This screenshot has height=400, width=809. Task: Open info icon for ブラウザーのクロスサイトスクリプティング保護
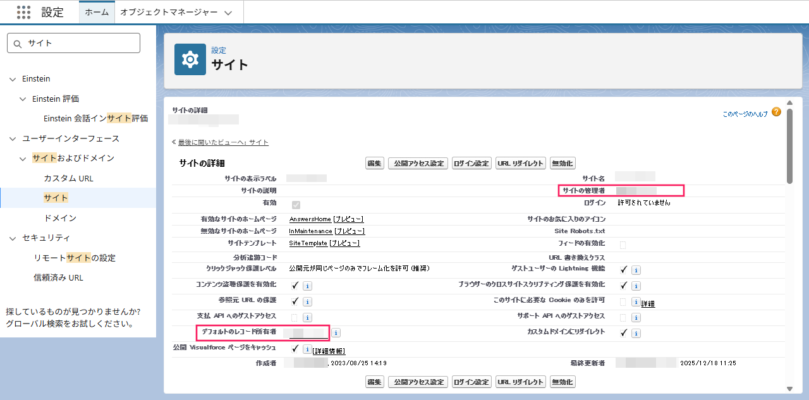636,286
